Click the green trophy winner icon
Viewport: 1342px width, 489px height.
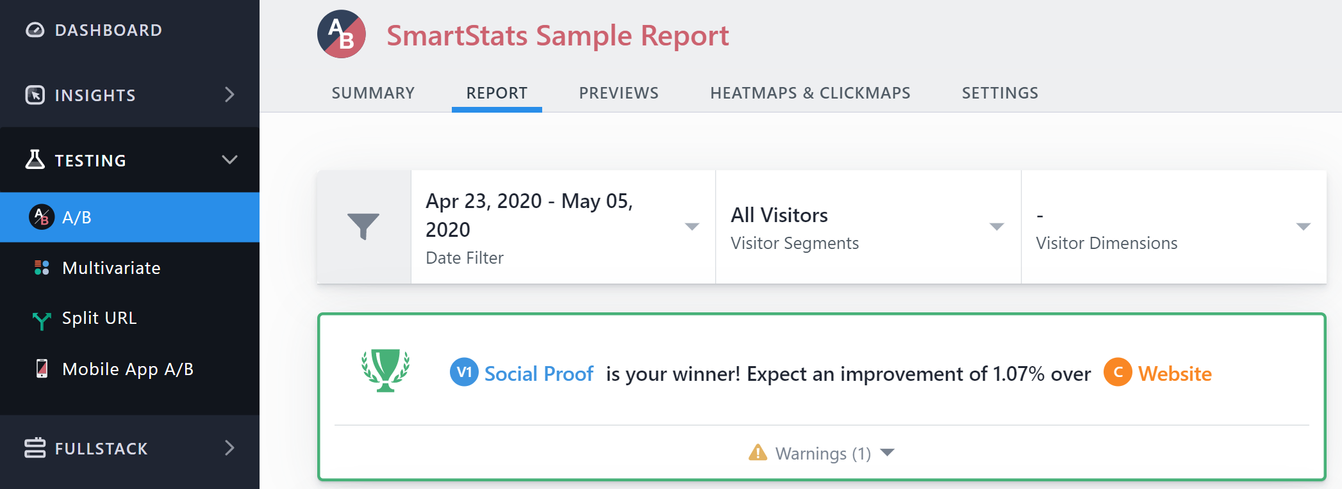385,371
